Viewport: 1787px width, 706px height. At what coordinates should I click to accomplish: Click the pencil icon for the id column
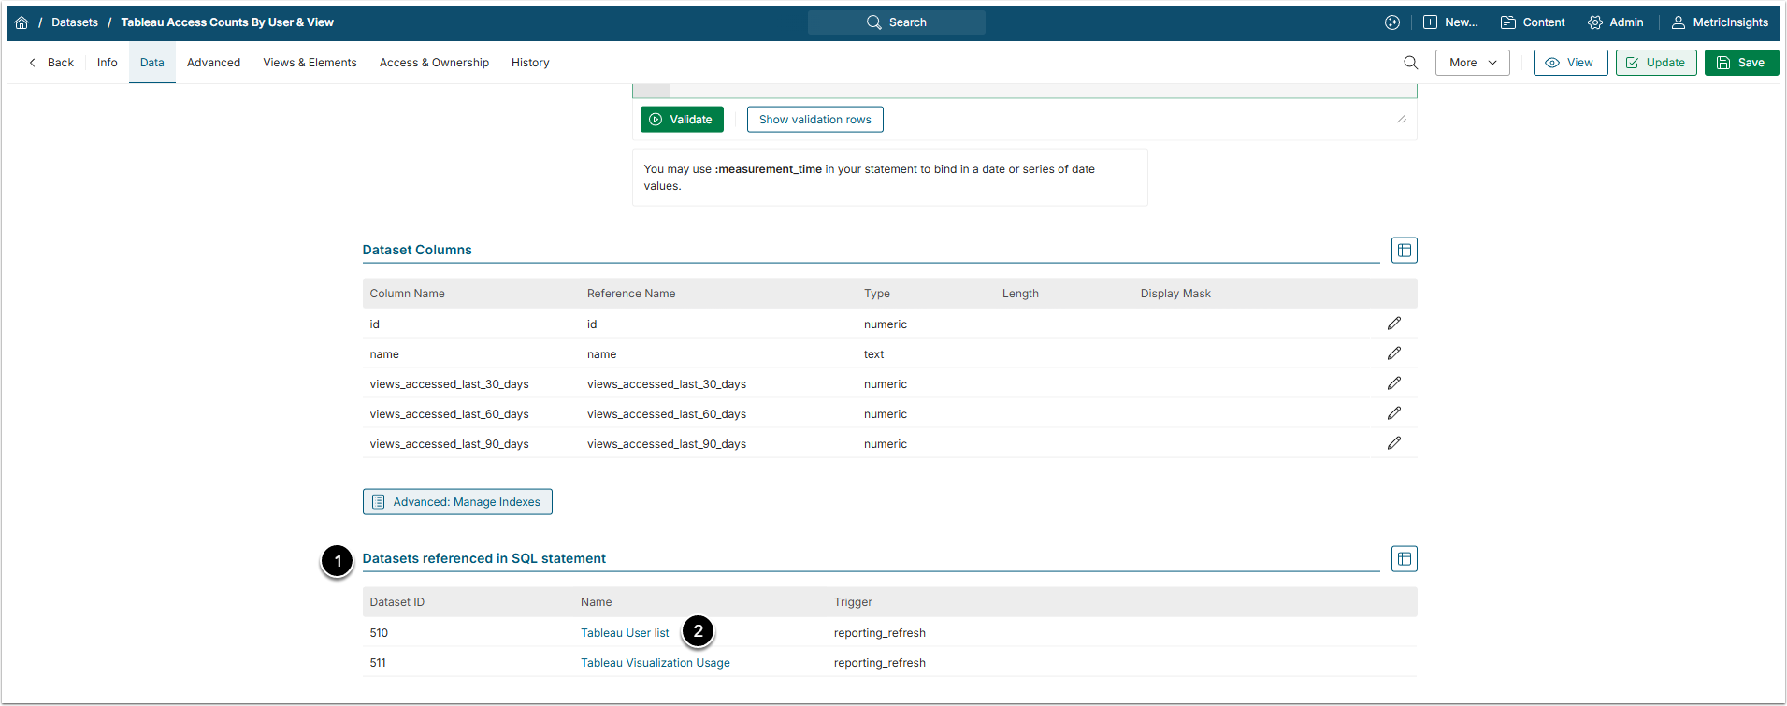[x=1393, y=324]
